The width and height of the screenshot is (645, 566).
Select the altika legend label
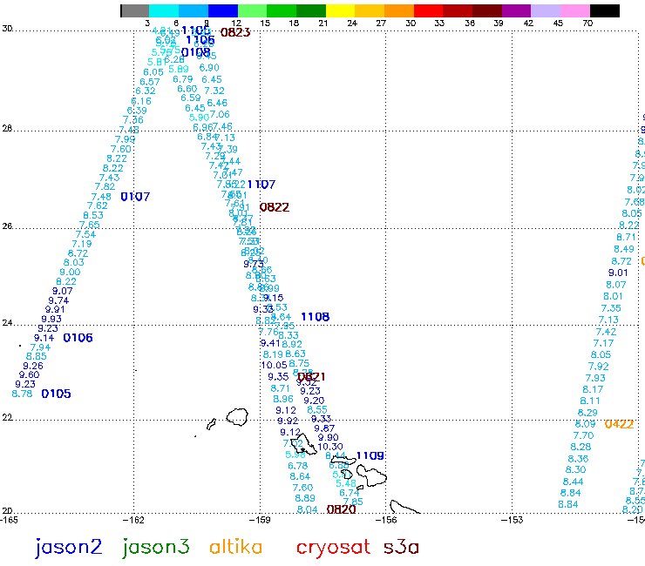click(x=235, y=547)
